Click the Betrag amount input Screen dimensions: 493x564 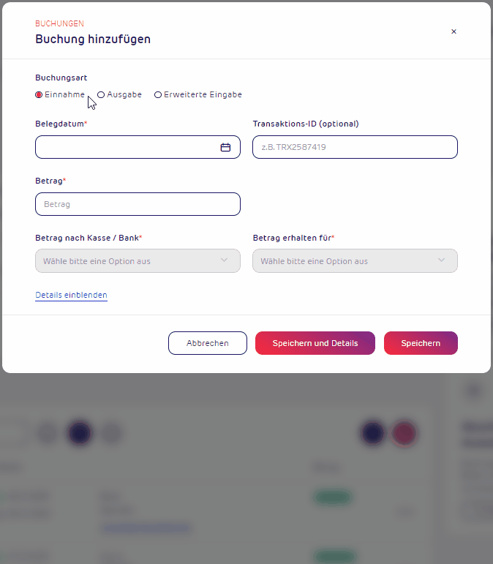138,204
